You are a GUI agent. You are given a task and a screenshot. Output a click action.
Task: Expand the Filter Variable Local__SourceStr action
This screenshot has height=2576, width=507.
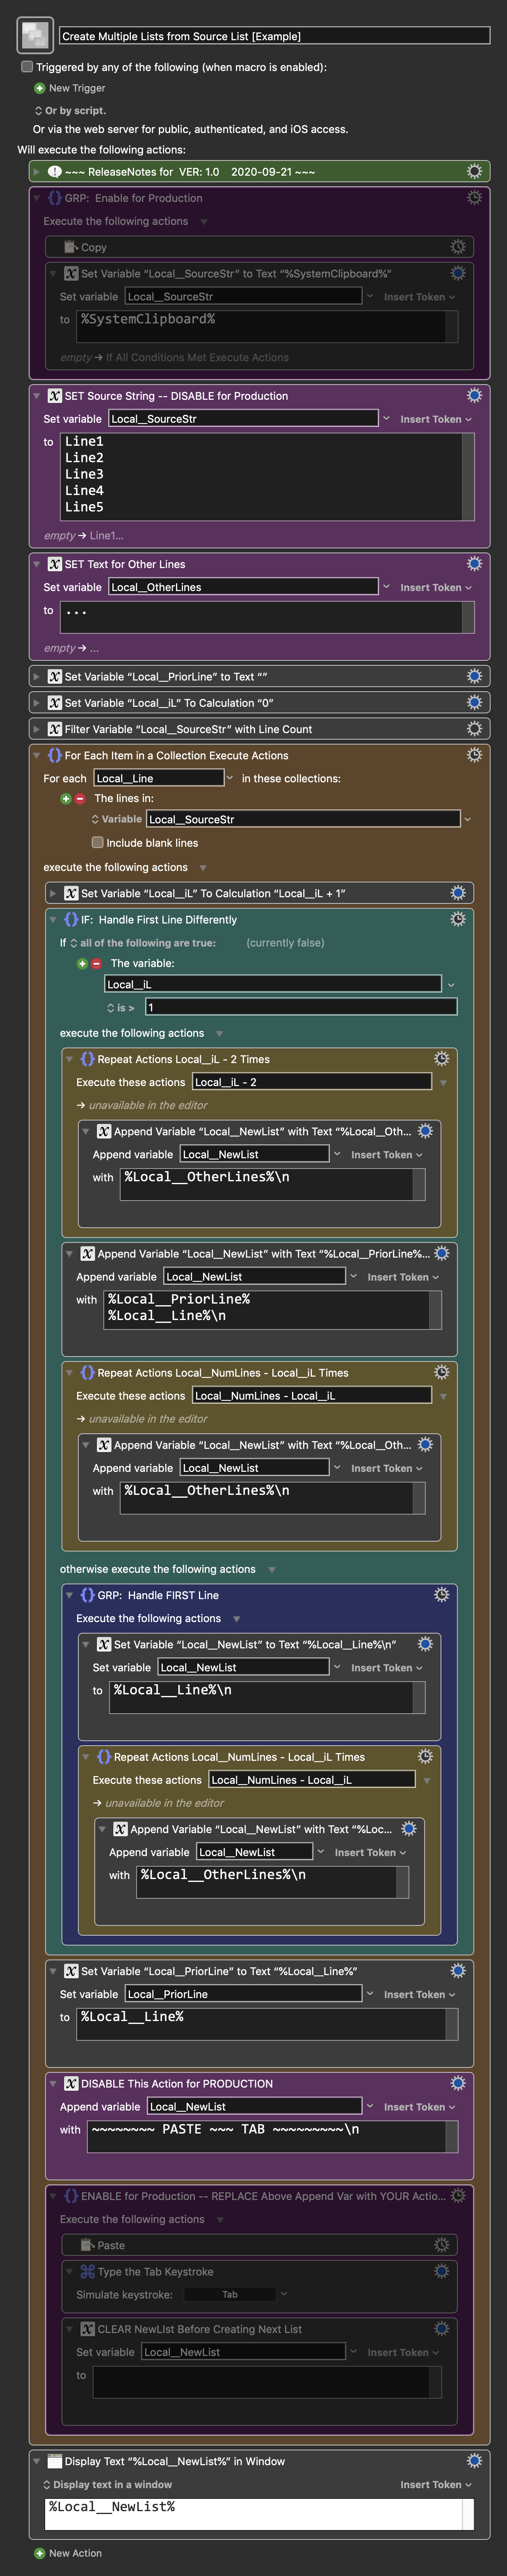[37, 729]
